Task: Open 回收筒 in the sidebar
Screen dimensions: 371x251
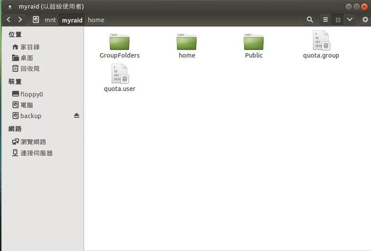Action: [x=30, y=68]
